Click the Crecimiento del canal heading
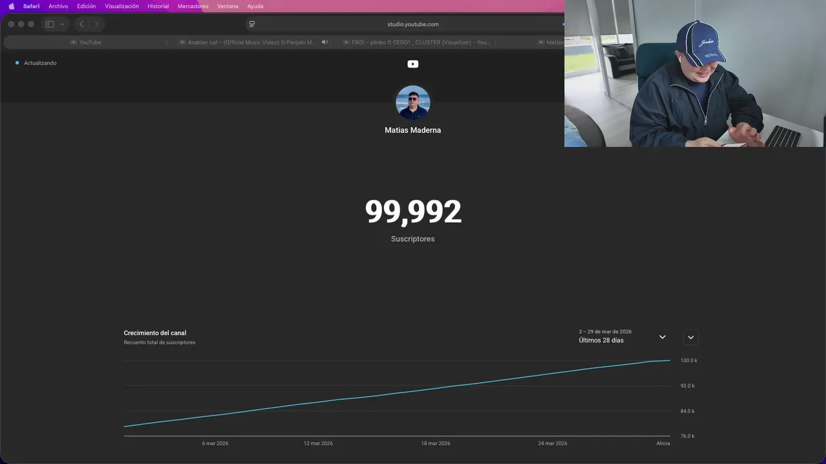 coord(155,333)
